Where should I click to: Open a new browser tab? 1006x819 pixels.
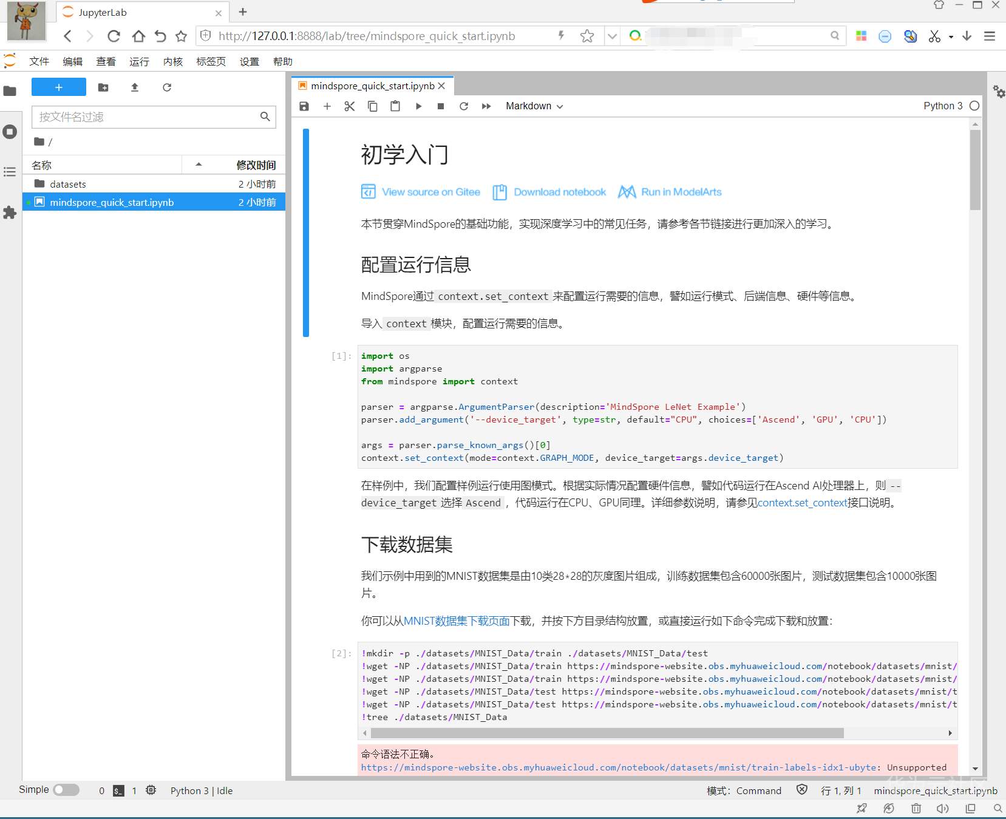243,12
